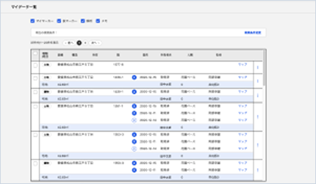
Task: Open the second マップ link of the fifth row
Action: click(x=243, y=142)
